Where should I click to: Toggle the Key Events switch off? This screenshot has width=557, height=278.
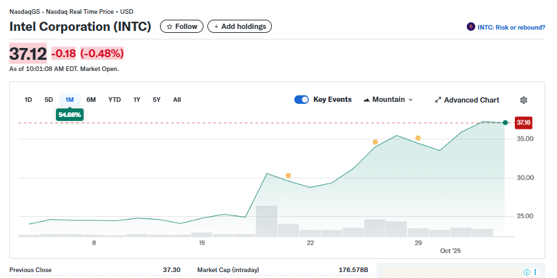click(302, 100)
